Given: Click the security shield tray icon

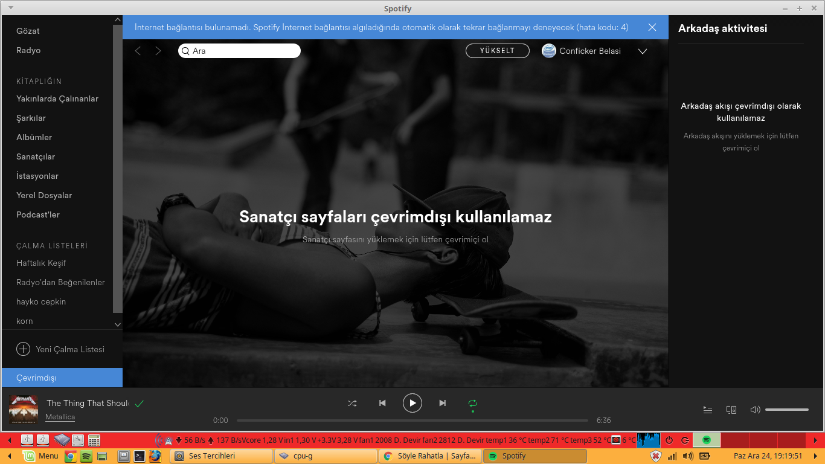Looking at the screenshot, I should 655,456.
